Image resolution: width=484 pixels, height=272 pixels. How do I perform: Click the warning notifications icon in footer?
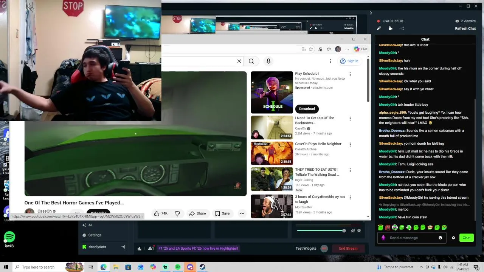coord(151,248)
